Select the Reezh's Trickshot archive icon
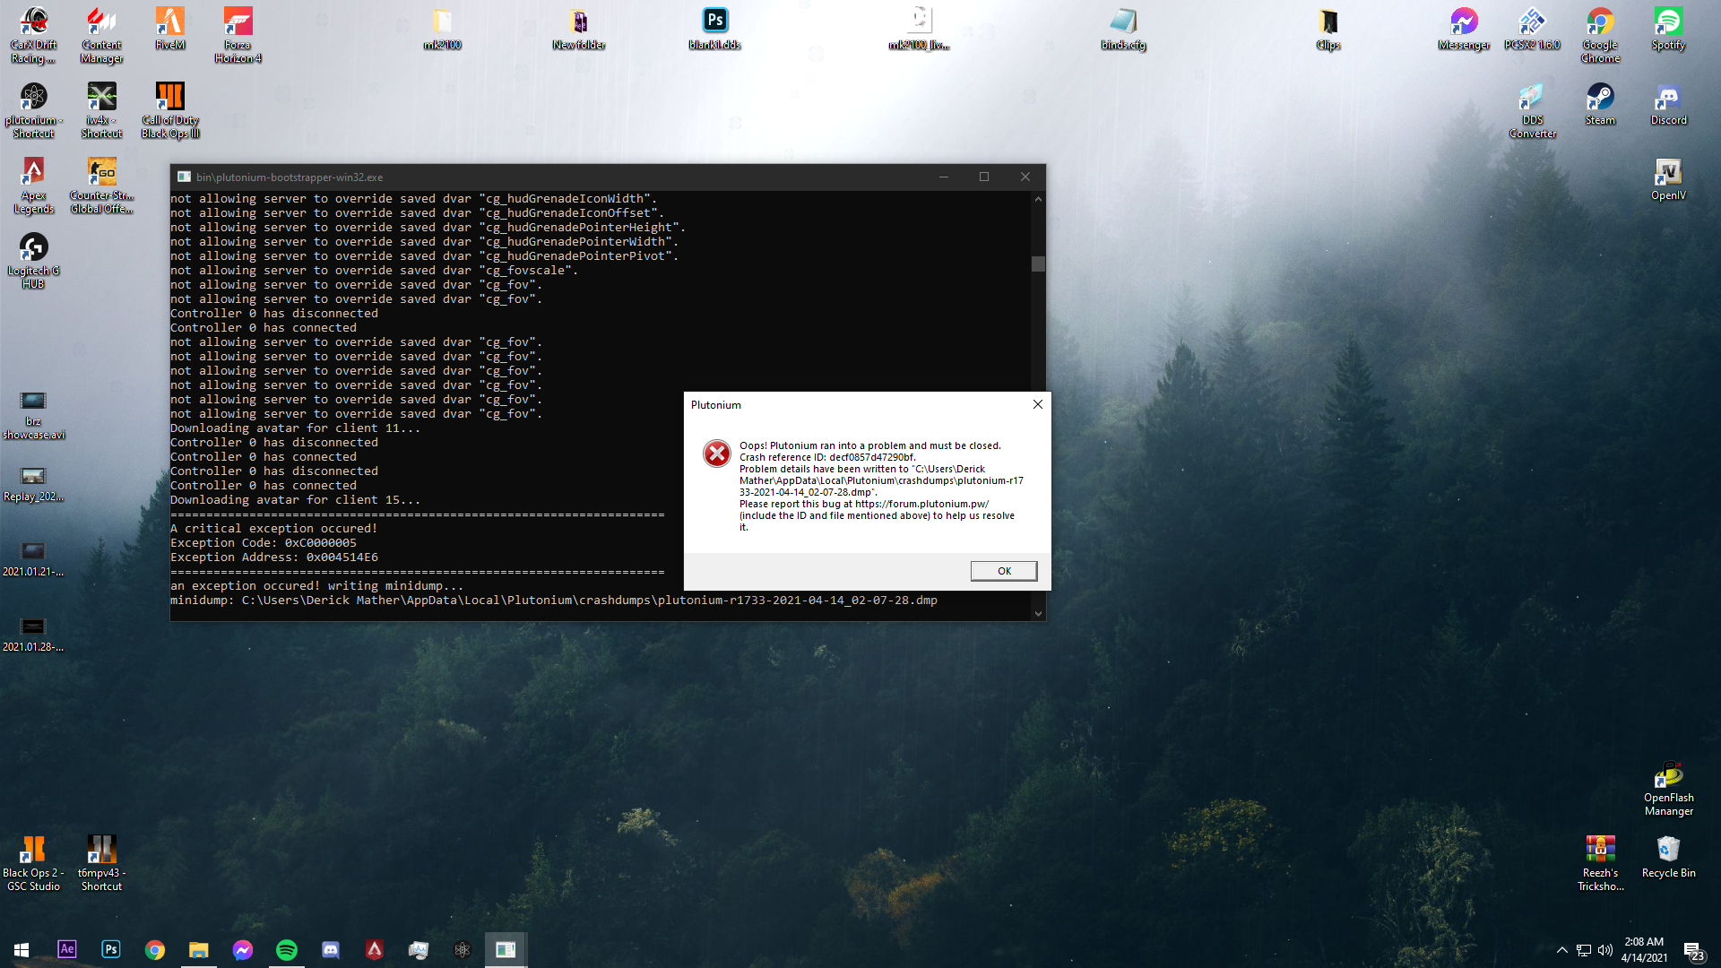Image resolution: width=1721 pixels, height=968 pixels. [1600, 864]
